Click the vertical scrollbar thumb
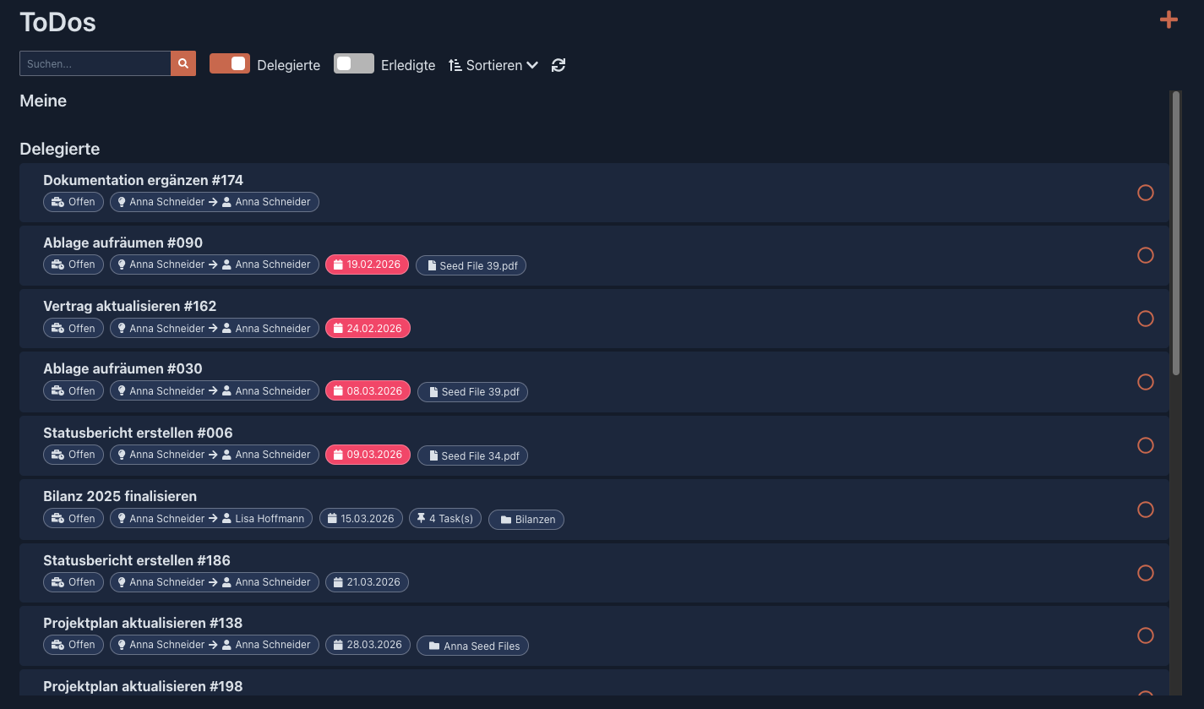 [x=1176, y=232]
